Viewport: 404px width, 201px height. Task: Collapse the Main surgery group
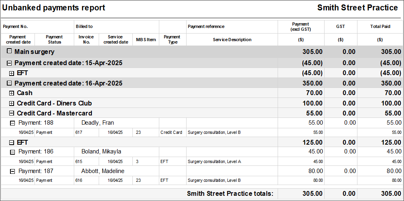[9, 51]
